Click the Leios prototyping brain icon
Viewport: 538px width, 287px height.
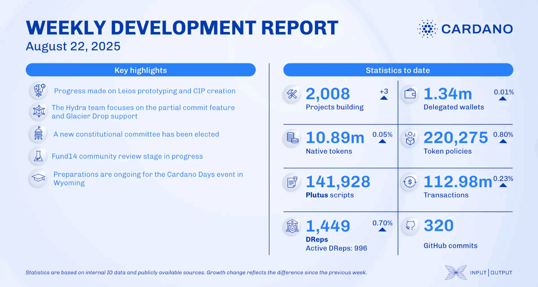(x=39, y=91)
